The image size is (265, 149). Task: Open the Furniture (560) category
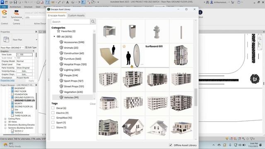tap(72, 59)
